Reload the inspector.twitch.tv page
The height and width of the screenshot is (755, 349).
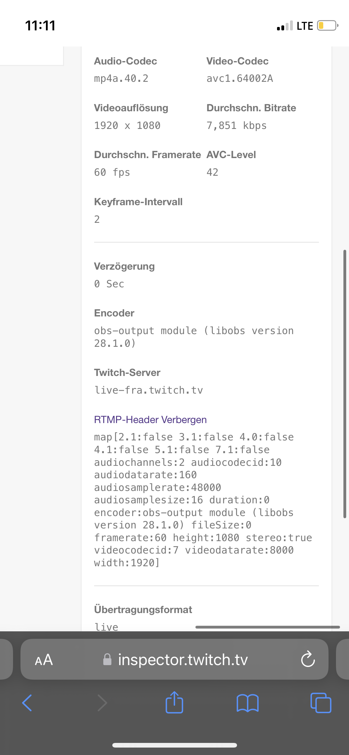308,659
